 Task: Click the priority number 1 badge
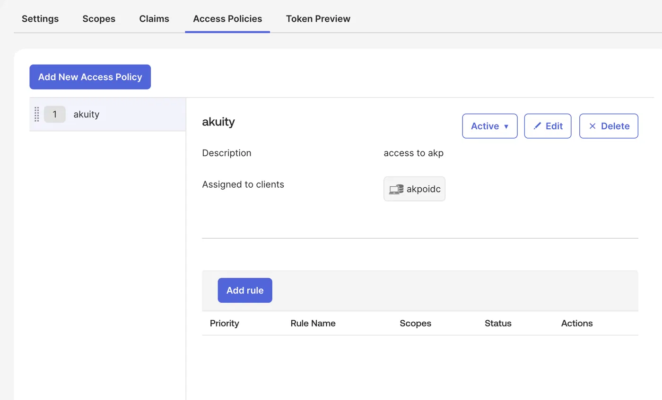click(55, 114)
